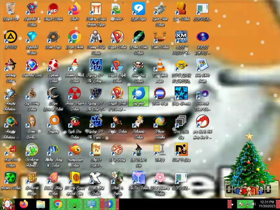Open Winaero Tweaker shortcut
This screenshot has height=210, width=280.
click(x=160, y=127)
